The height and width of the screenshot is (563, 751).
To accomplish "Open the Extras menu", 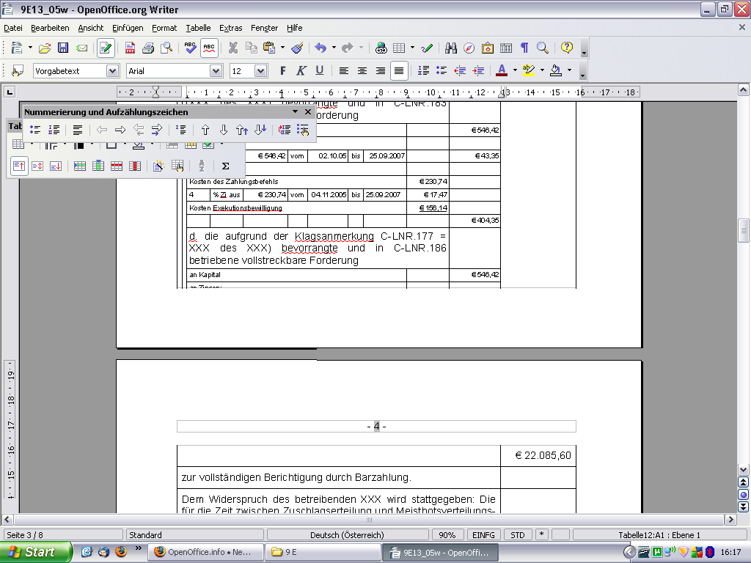I will click(231, 28).
